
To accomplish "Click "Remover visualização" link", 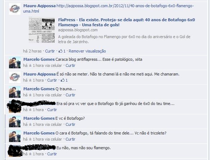I will click(87, 51).
